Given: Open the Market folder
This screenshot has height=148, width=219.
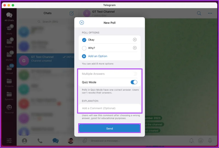Looking at the screenshot, I should [9, 56].
